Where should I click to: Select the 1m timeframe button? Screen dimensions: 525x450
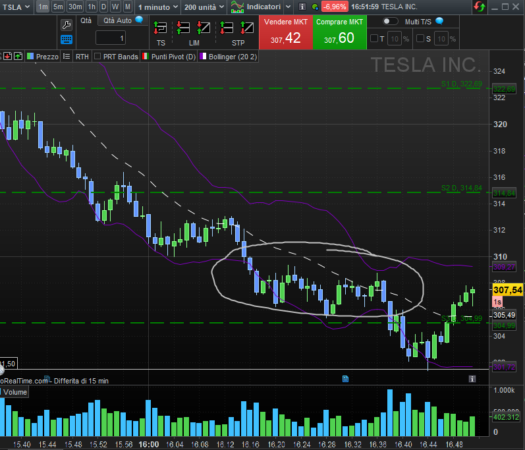[x=43, y=7]
